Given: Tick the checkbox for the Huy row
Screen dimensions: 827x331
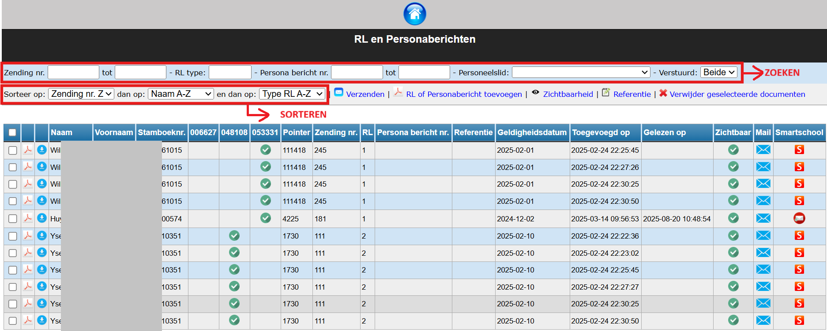Looking at the screenshot, I should (13, 219).
